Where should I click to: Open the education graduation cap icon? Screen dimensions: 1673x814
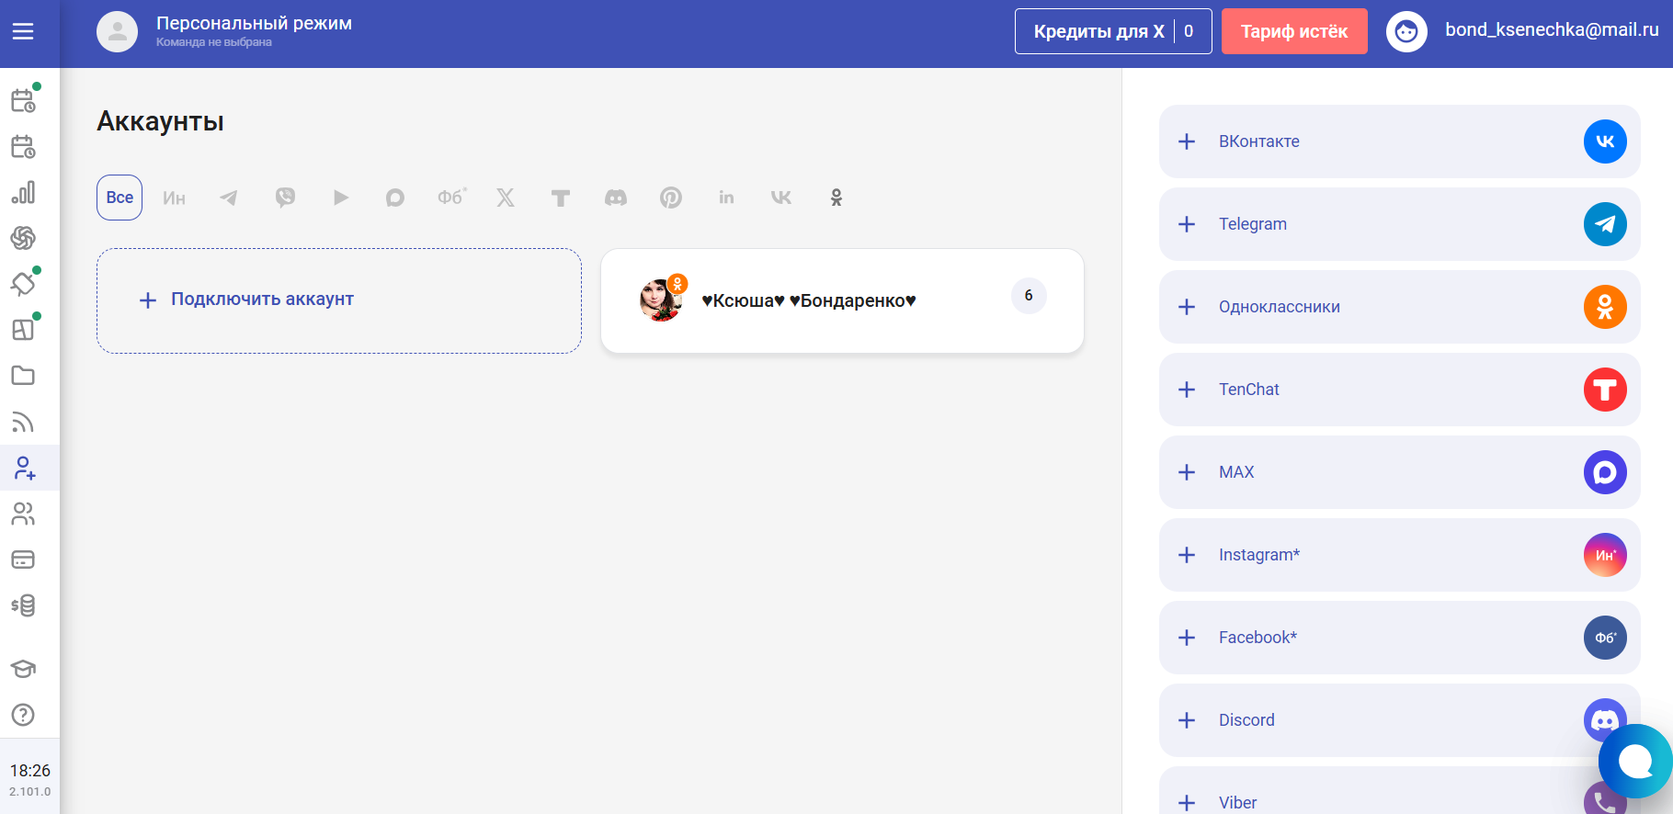23,669
